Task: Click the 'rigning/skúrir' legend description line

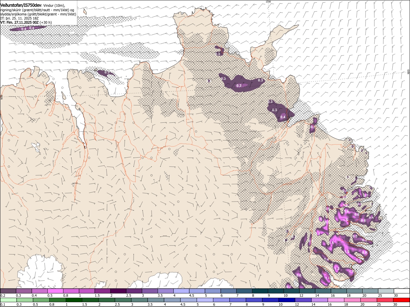Action: click(x=37, y=10)
